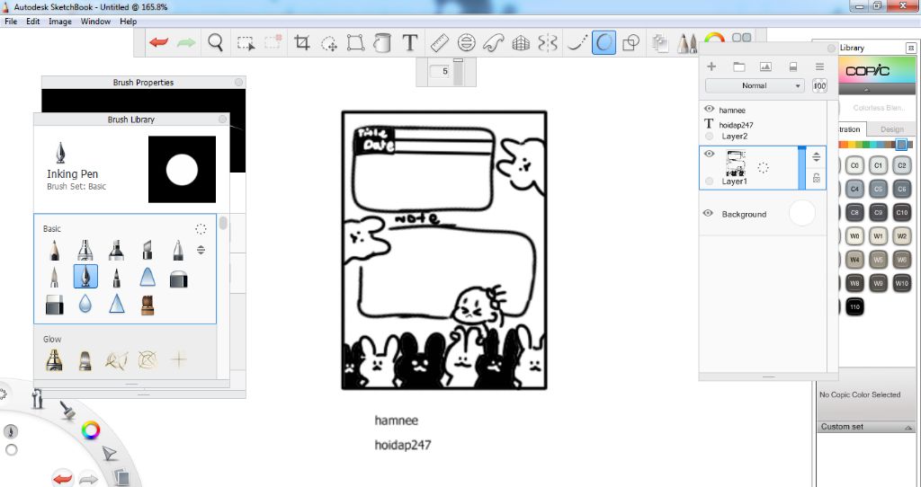Image resolution: width=921 pixels, height=487 pixels.
Task: Hide the Background layer
Action: click(709, 214)
